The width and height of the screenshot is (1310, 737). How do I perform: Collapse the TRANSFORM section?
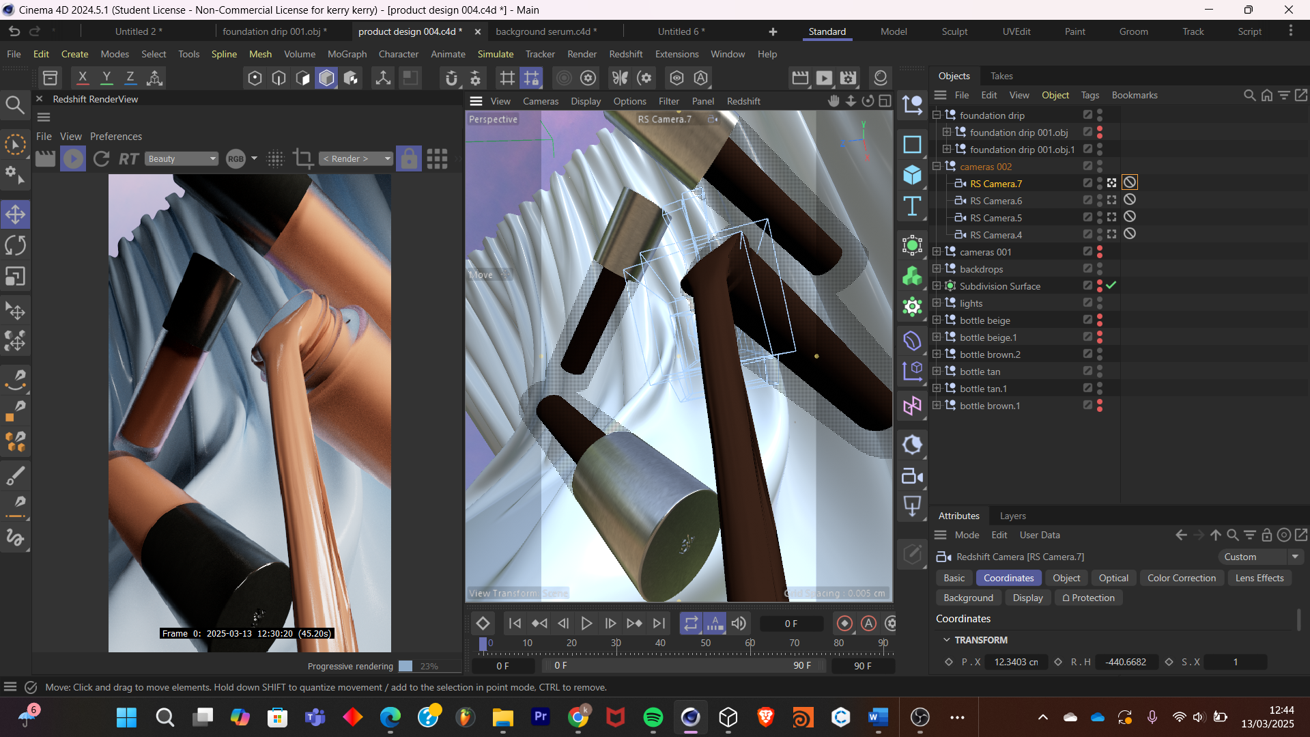pos(946,640)
